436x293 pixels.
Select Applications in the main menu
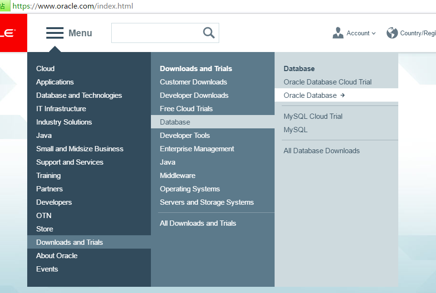click(x=55, y=82)
